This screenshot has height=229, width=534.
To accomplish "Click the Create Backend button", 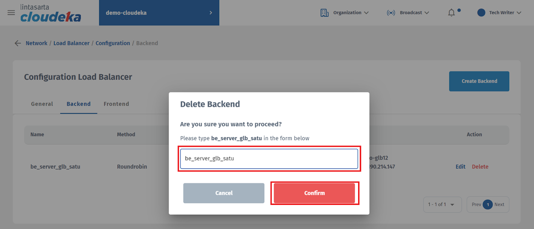I will [479, 81].
